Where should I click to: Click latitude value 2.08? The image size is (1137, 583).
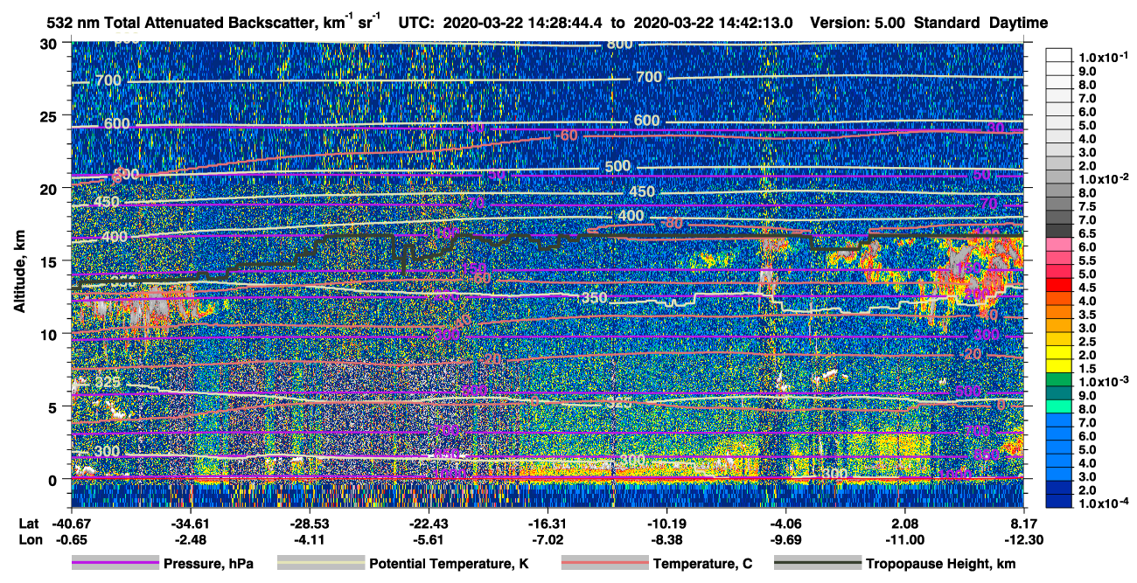tap(905, 523)
